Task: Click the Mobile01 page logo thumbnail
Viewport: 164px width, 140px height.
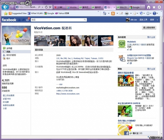Action: (122, 44)
